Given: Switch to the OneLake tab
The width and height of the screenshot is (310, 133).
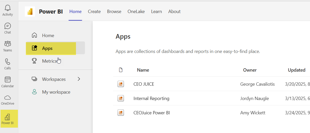Looking at the screenshot, I should coord(136,12).
